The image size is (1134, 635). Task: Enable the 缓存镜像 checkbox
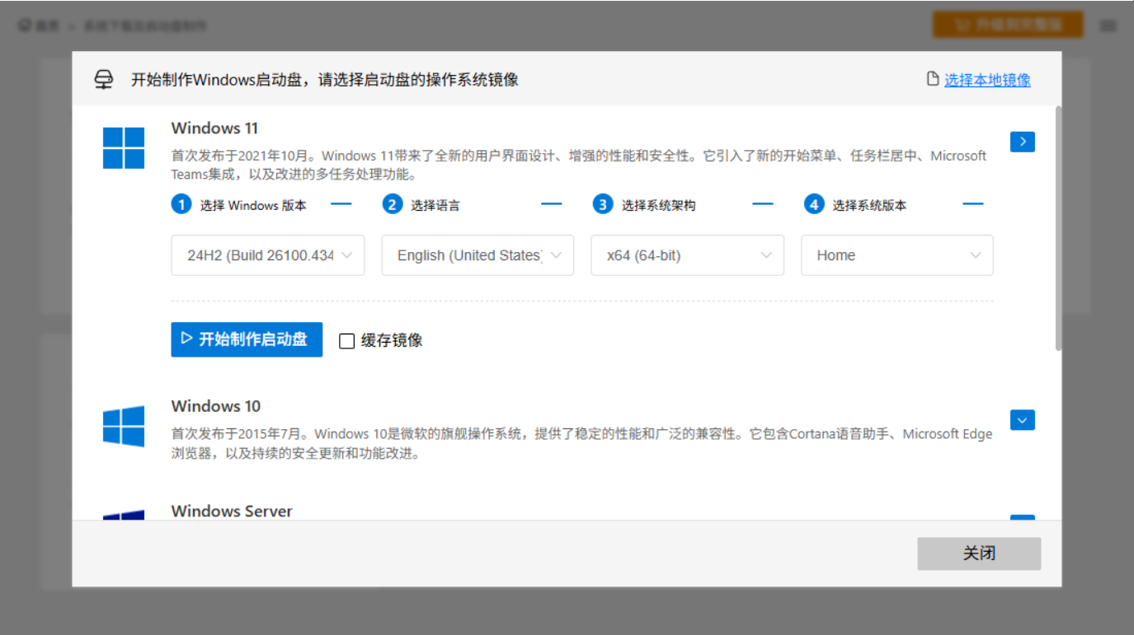(346, 340)
